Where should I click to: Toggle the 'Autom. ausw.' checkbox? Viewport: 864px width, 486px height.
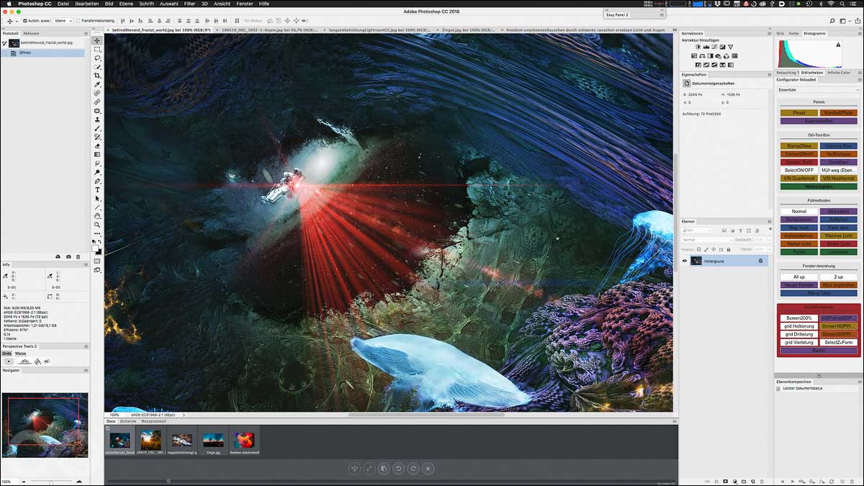pos(25,21)
